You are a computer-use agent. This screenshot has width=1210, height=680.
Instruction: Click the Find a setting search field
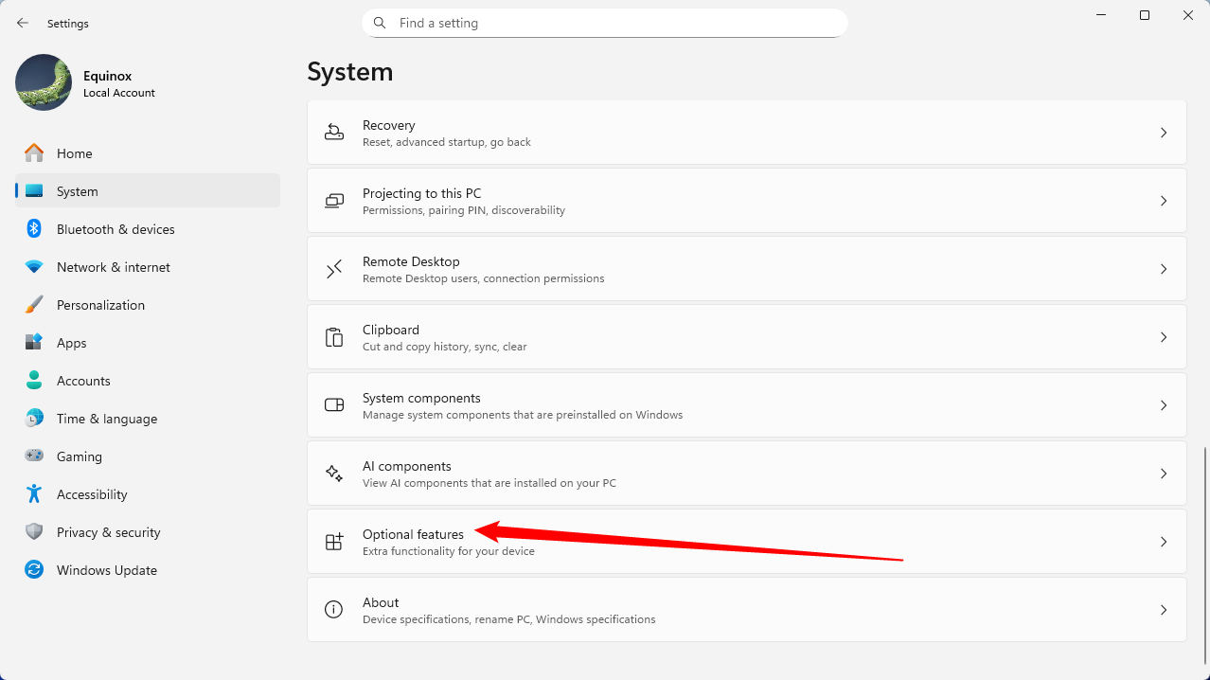pyautogui.click(x=604, y=23)
